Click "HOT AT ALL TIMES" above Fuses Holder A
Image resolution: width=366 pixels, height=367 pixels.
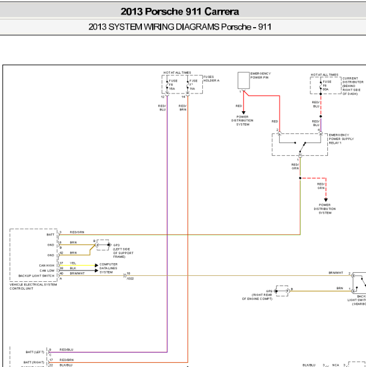point(178,72)
